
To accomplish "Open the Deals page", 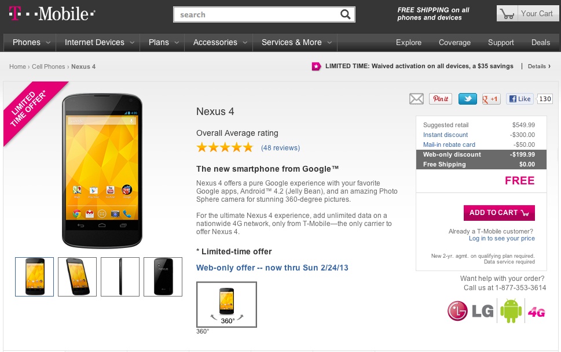I will point(541,43).
